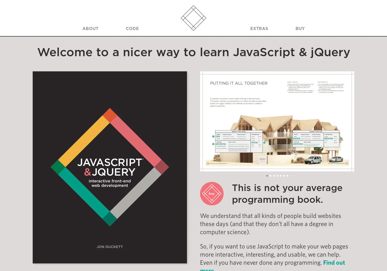Open the EXTRAS menu item

pyautogui.click(x=259, y=28)
